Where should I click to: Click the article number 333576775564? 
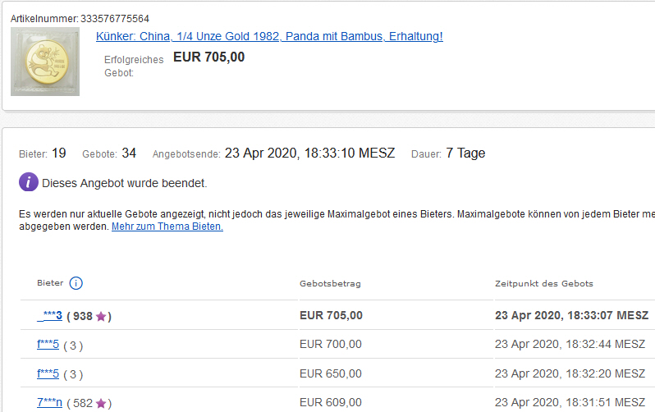pyautogui.click(x=114, y=18)
